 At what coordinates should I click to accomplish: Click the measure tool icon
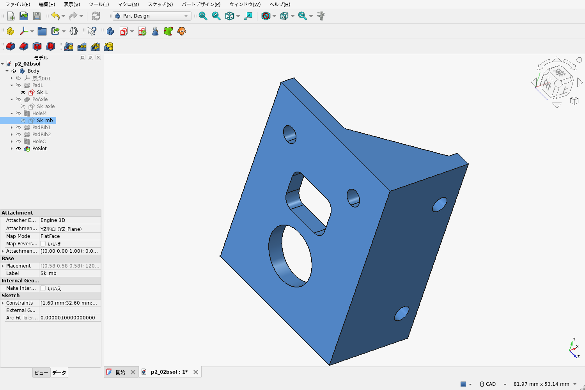coord(321,16)
